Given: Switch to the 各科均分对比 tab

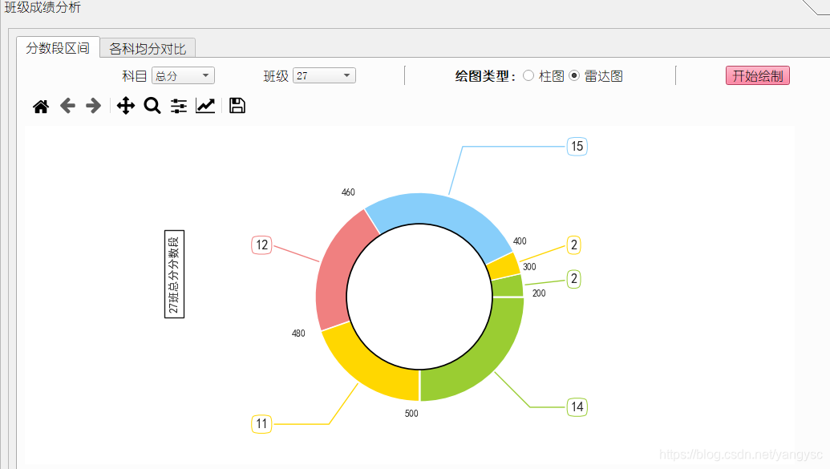Looking at the screenshot, I should [x=148, y=49].
